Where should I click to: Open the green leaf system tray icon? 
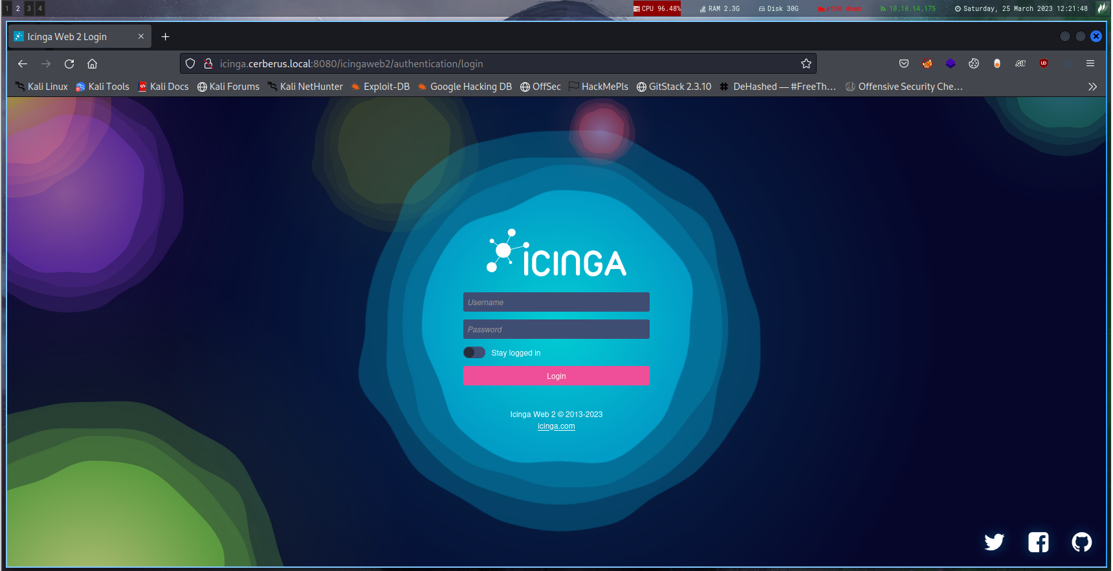click(1102, 8)
